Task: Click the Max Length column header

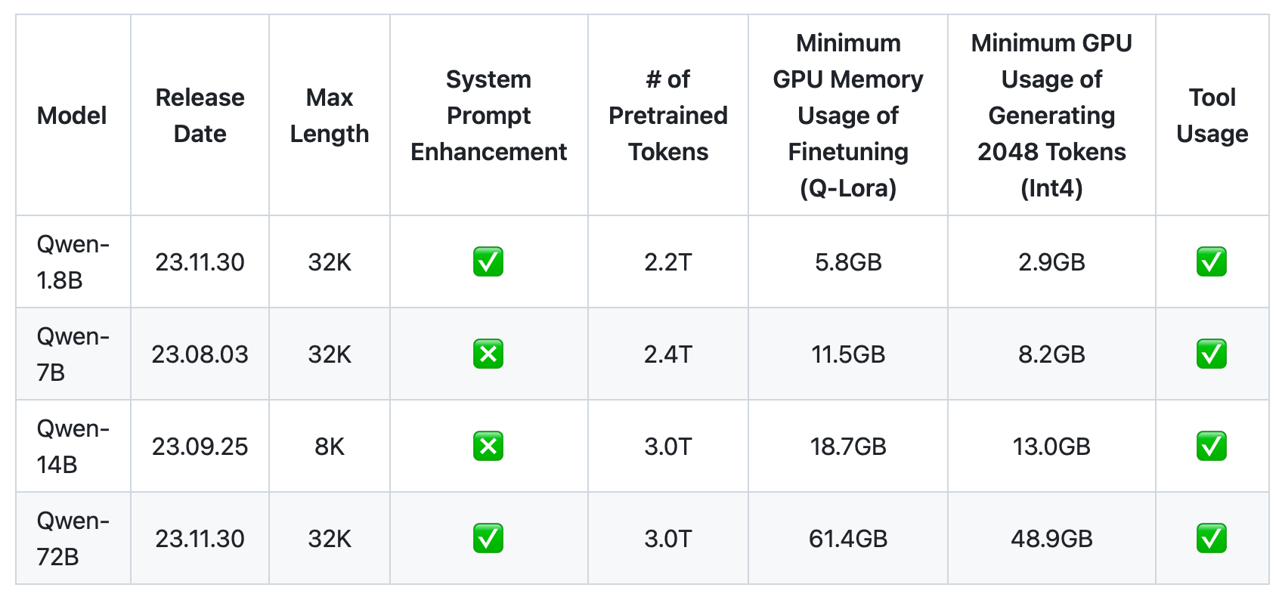Action: 330,116
